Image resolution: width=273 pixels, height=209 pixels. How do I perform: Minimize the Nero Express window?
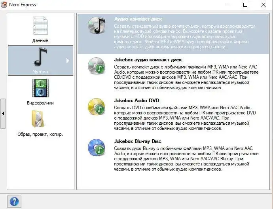click(227, 5)
